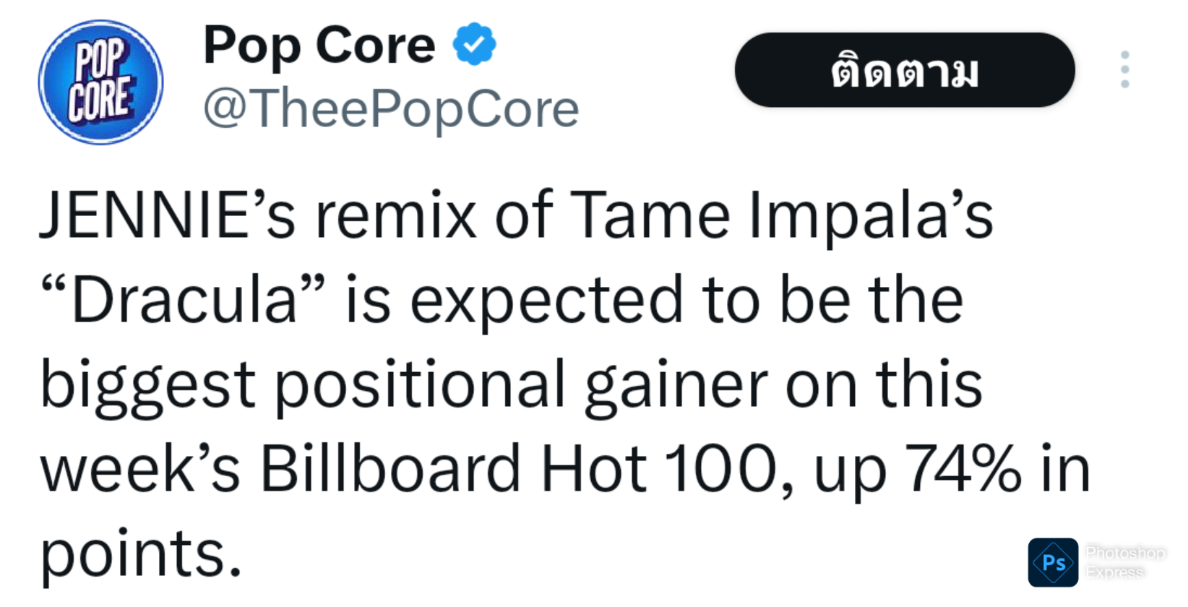
Task: Click the word "week's" in the tweet
Action: (x=140, y=470)
